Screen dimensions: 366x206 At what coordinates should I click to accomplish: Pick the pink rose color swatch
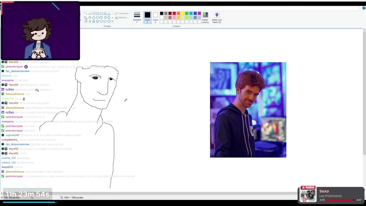click(174, 17)
